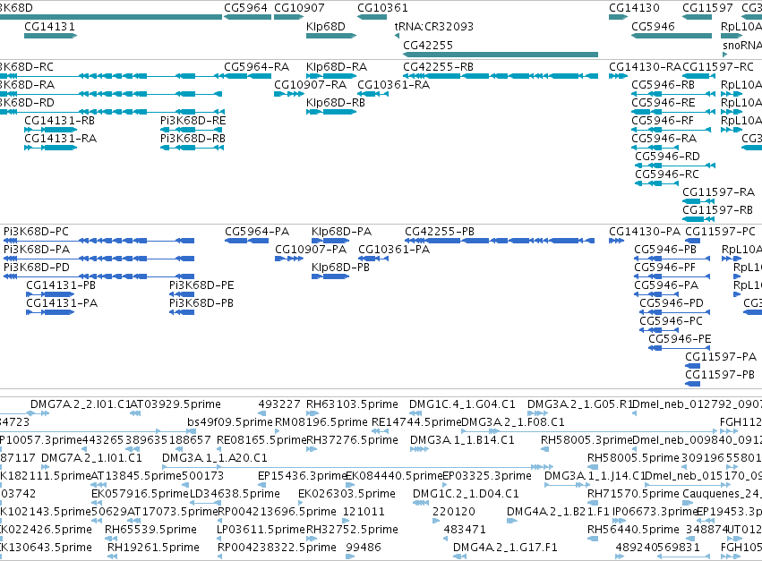The image size is (762, 561).
Task: Select the Klp68D-PB protein label
Action: [x=340, y=268]
